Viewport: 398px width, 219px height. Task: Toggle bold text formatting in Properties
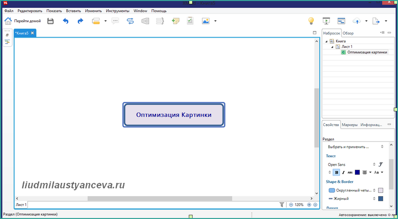point(336,173)
